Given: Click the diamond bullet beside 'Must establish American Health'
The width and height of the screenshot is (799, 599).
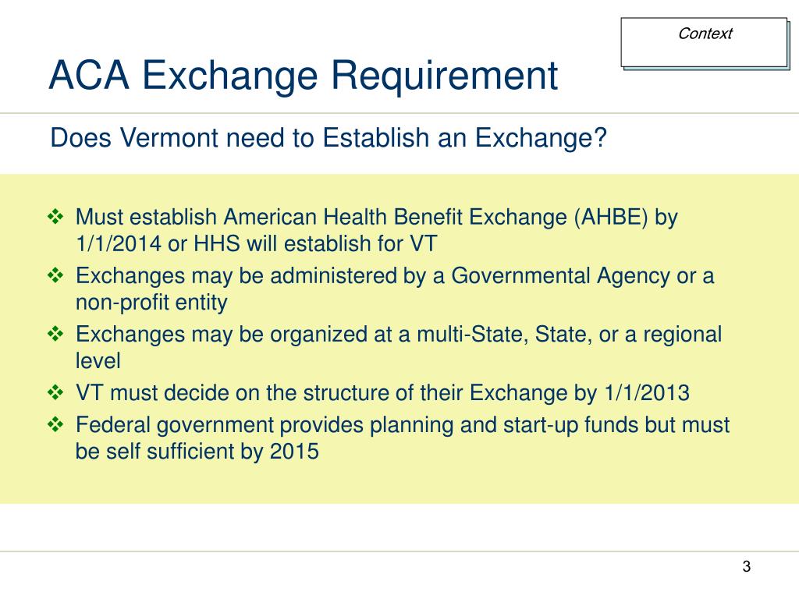Looking at the screenshot, I should (x=55, y=217).
